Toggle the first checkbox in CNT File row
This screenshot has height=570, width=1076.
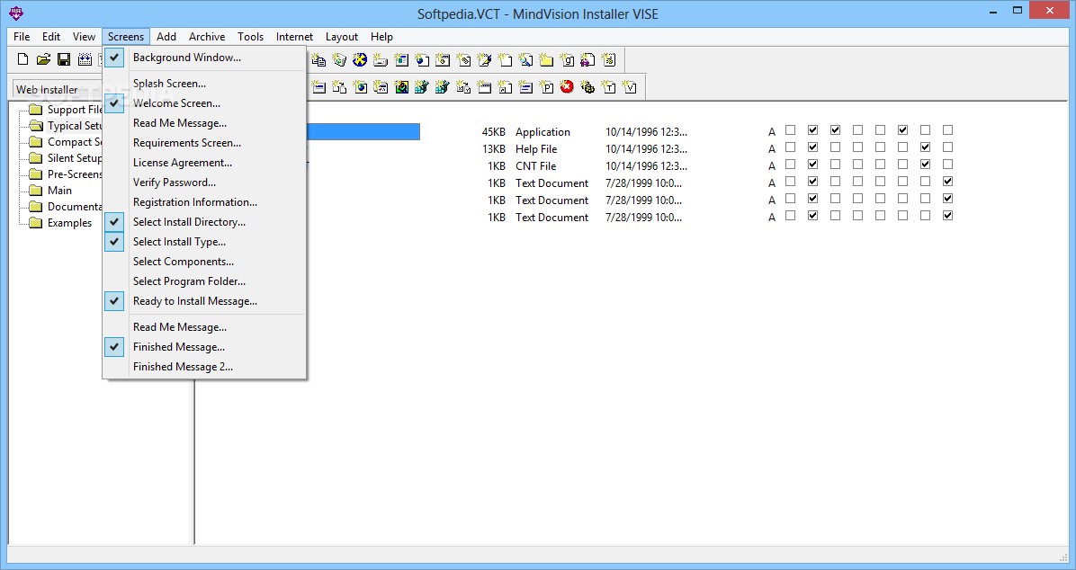pyautogui.click(x=791, y=165)
